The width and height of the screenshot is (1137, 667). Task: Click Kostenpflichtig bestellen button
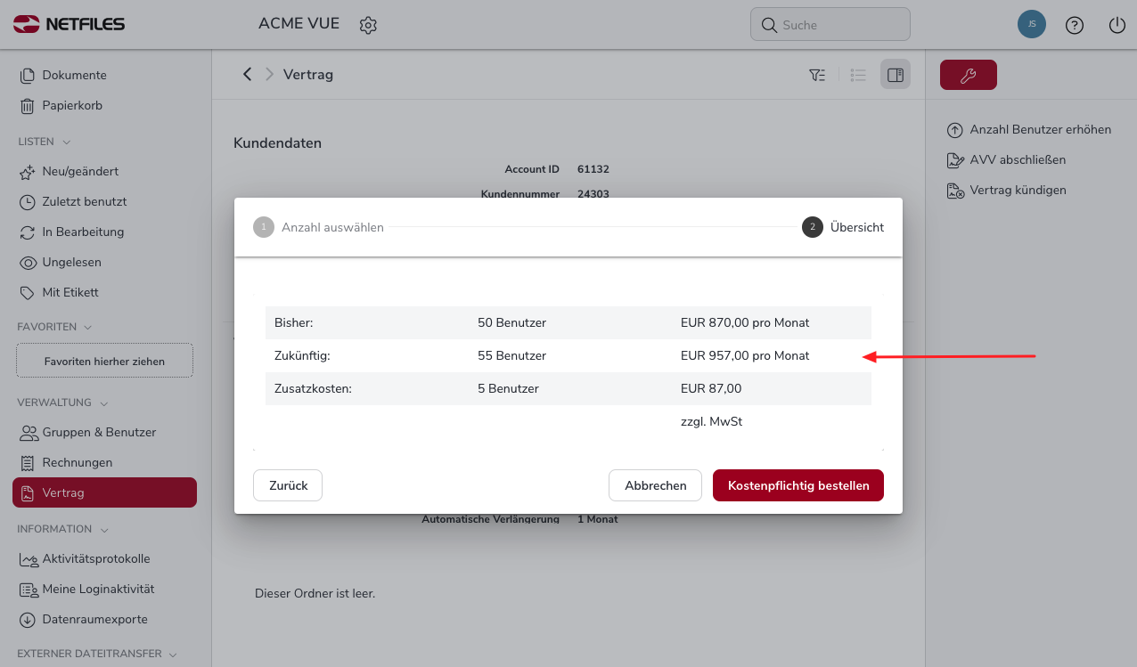click(798, 485)
